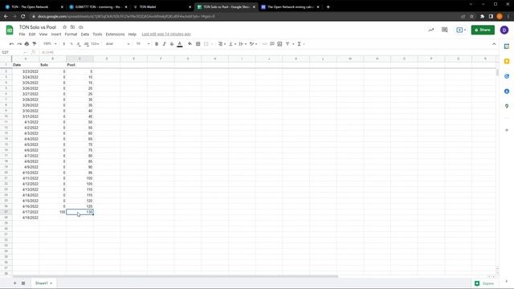Select the Sheet1 tab
Screen dimensions: 514x289
(x=43, y=283)
